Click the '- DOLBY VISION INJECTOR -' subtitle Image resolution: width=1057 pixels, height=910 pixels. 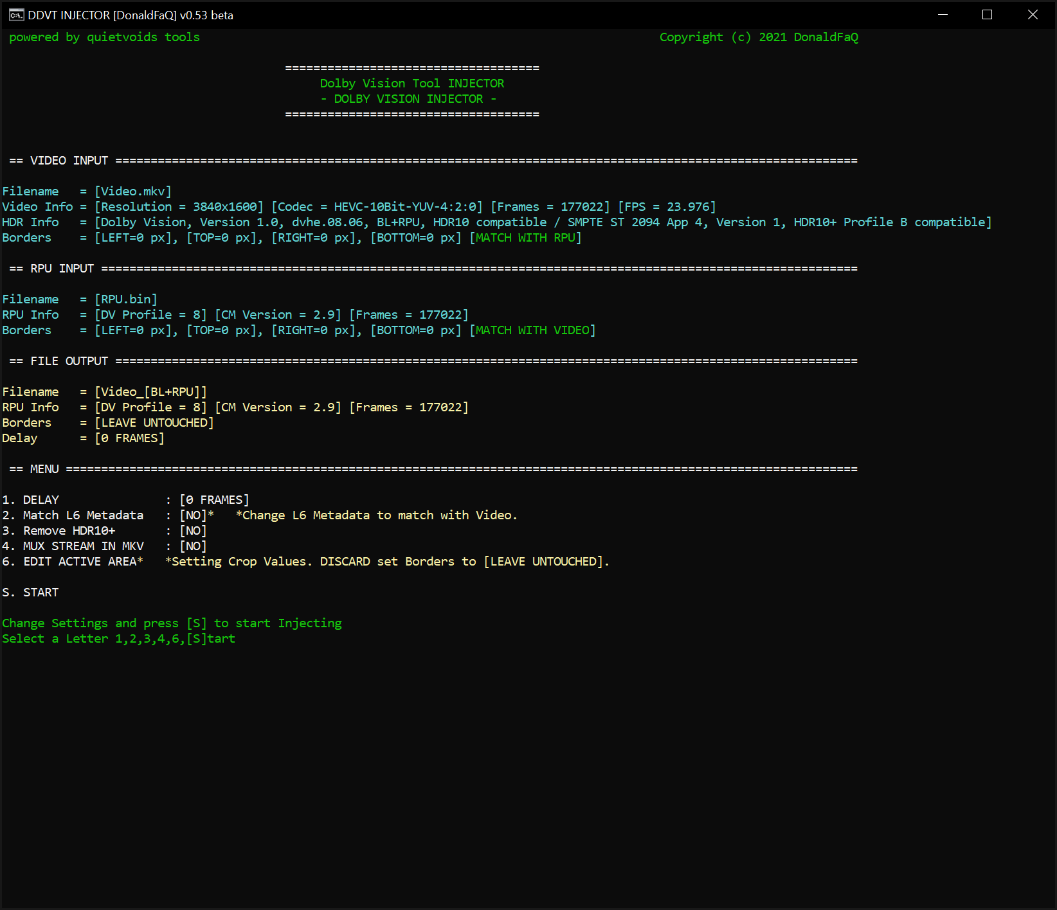(x=409, y=99)
